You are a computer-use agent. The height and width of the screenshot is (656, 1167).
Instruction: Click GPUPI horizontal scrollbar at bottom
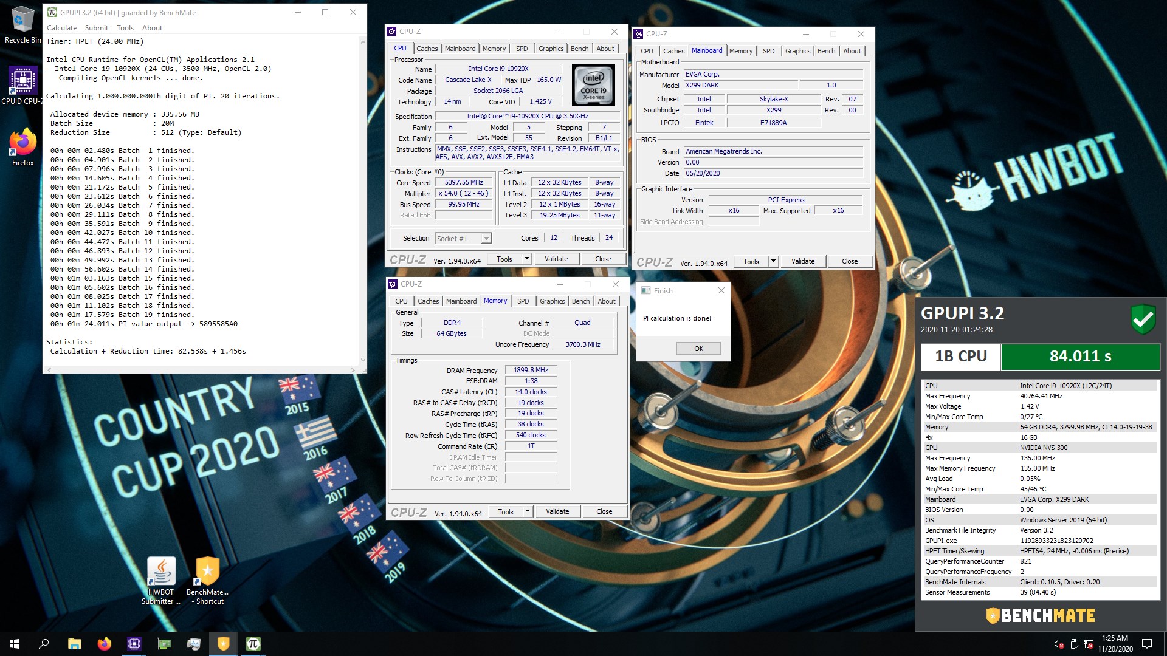click(201, 370)
